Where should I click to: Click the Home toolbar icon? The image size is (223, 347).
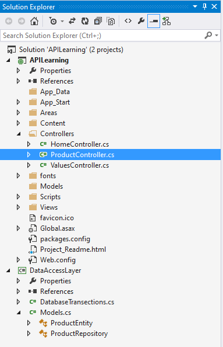[x=34, y=21]
